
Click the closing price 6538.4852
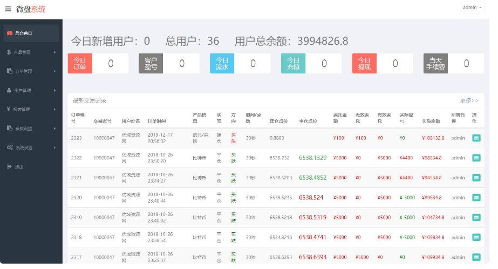coord(312,178)
